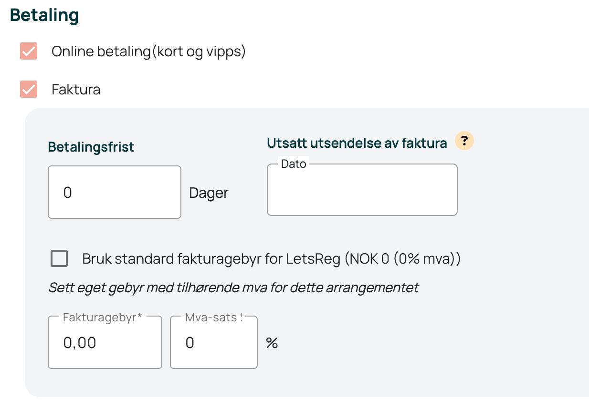Click the floating Mva-sats label
The image size is (589, 410).
[x=213, y=318]
